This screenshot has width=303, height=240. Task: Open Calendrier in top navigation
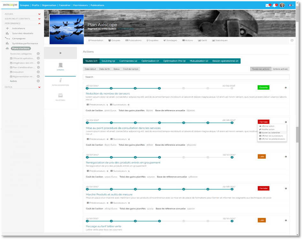tap(65, 5)
